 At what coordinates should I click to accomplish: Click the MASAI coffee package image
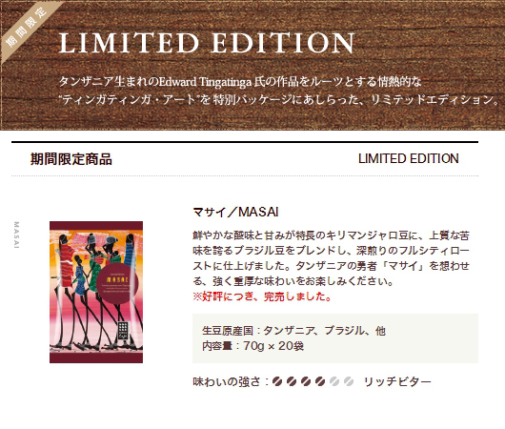point(96,292)
